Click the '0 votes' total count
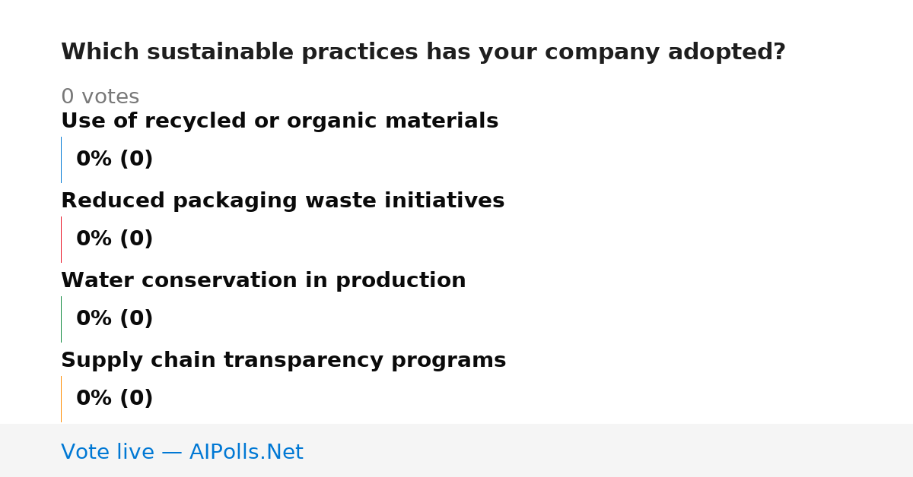 point(100,97)
